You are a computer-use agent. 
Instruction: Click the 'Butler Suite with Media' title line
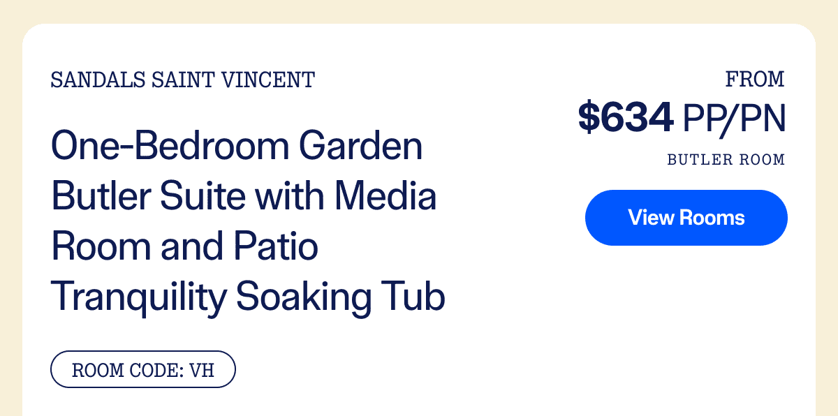tap(244, 198)
